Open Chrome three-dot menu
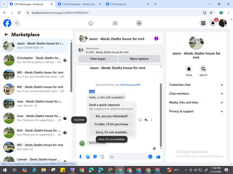 tap(228, 13)
